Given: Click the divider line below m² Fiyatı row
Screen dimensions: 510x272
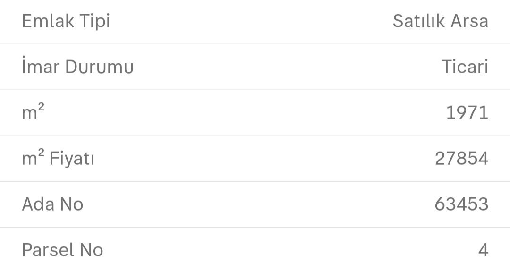Looking at the screenshot, I should coord(255,181).
